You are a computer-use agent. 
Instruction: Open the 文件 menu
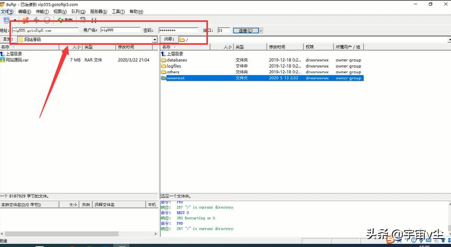coord(6,11)
